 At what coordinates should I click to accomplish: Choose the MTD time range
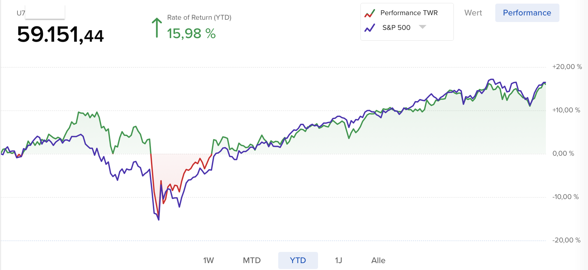pos(252,260)
